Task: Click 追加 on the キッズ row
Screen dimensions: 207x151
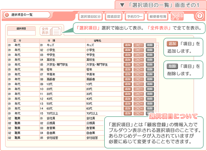Action: (x=128, y=45)
